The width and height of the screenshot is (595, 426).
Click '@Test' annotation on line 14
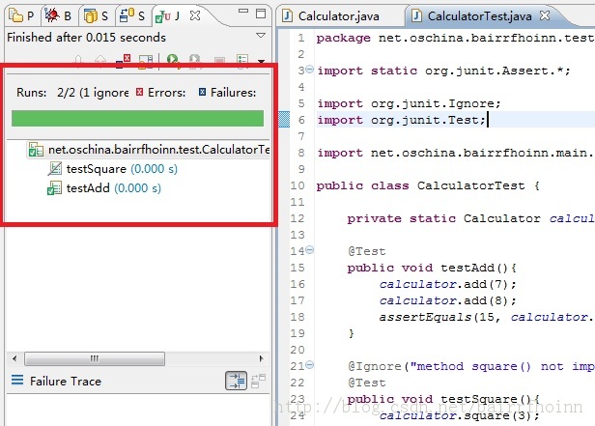click(367, 251)
